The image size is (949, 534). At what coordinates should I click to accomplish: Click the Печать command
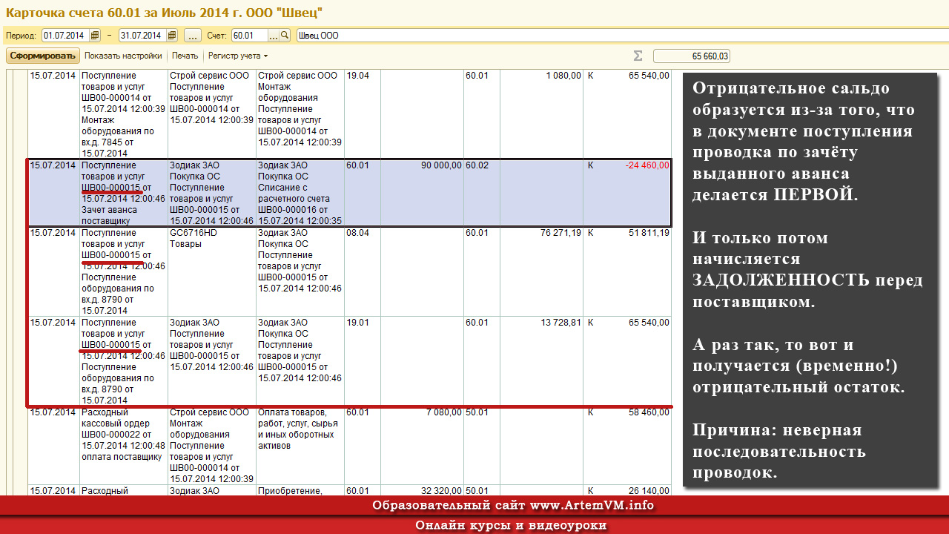[185, 56]
